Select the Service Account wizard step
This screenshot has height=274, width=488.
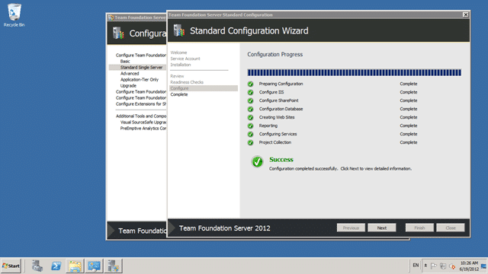point(185,59)
